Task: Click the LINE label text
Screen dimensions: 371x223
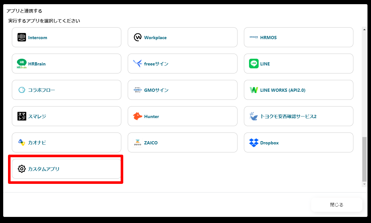Action: [x=265, y=64]
